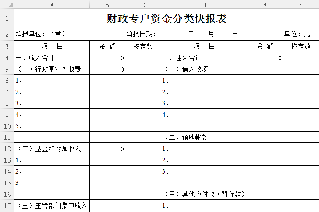
Task: Select the （二）基金和附加收入 cell
Action: coord(52,149)
